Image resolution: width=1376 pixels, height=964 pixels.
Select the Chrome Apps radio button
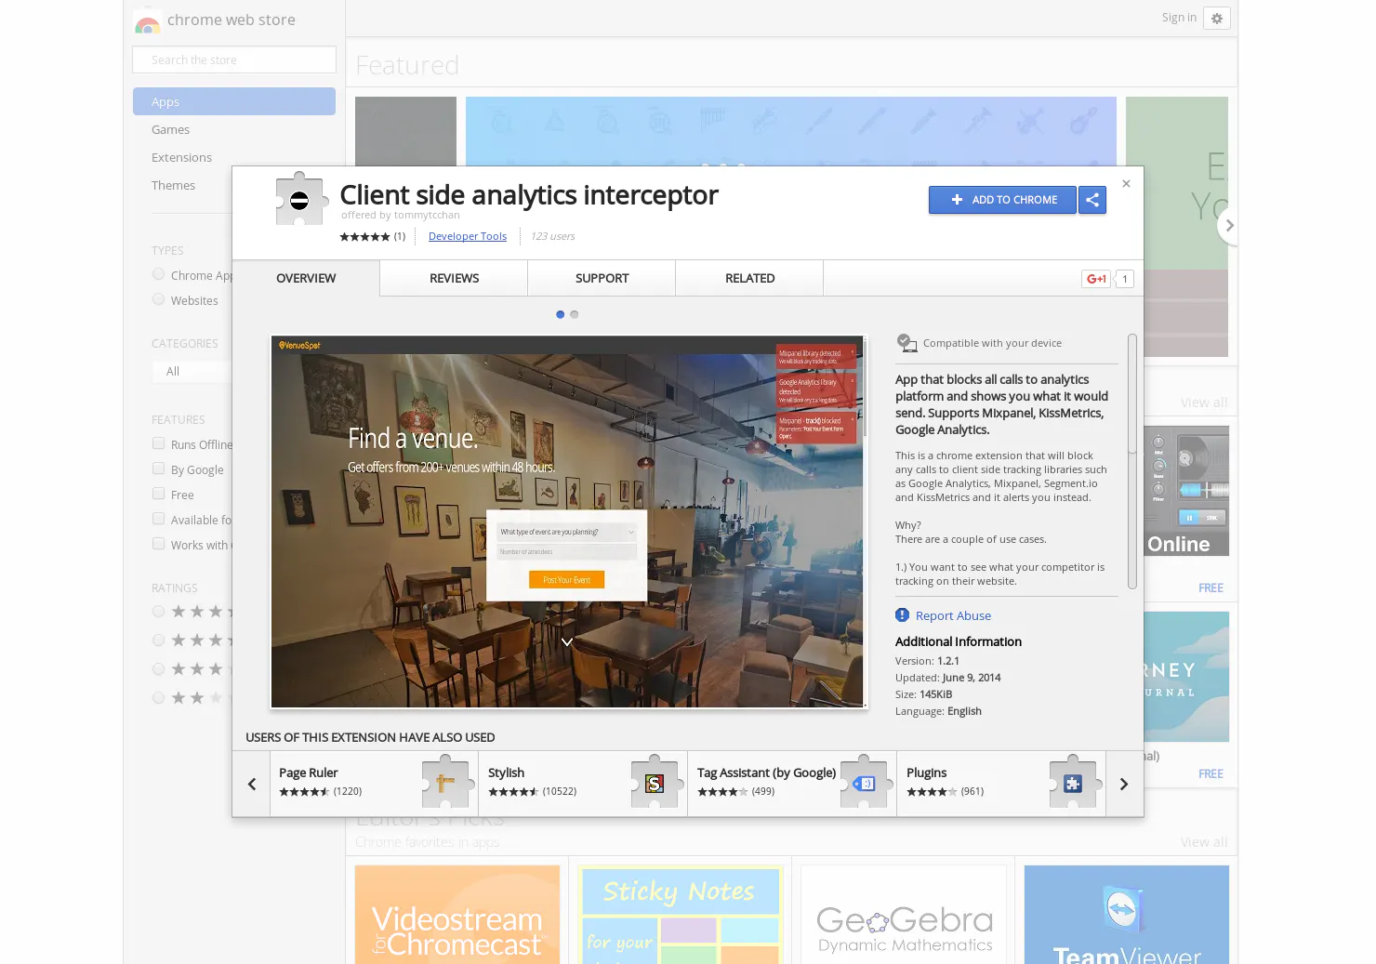[159, 274]
